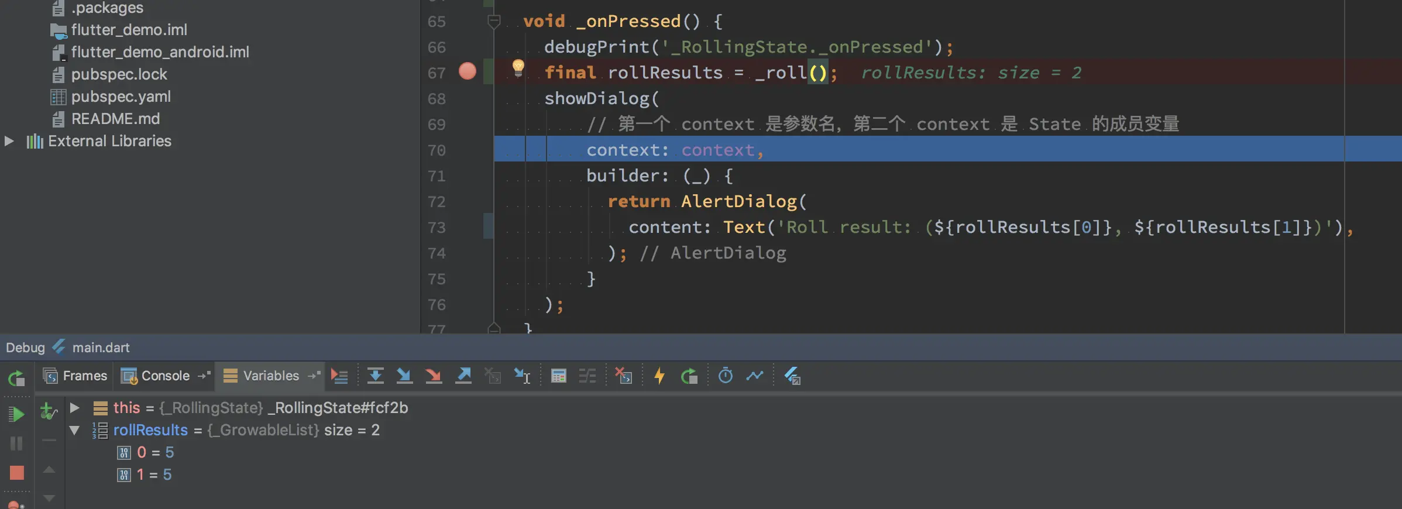Click 'AlertDialog(' call on line 72
This screenshot has width=1402, height=509.
coord(744,201)
